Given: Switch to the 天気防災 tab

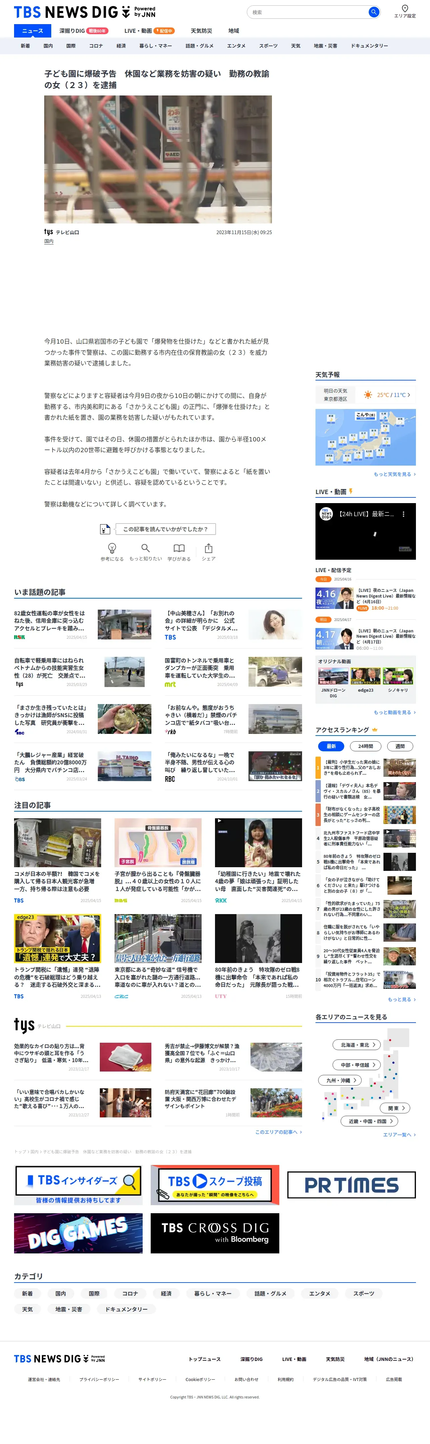Looking at the screenshot, I should [201, 31].
